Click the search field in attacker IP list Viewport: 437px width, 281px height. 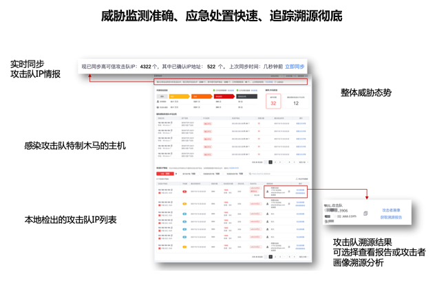(x=268, y=174)
